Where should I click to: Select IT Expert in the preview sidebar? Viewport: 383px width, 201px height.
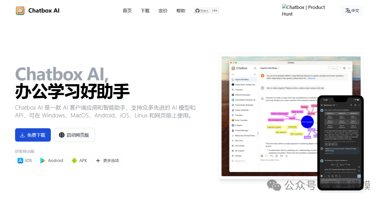pyautogui.click(x=244, y=126)
